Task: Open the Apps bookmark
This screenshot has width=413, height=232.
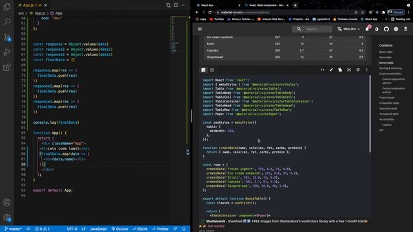Action: tap(201, 19)
